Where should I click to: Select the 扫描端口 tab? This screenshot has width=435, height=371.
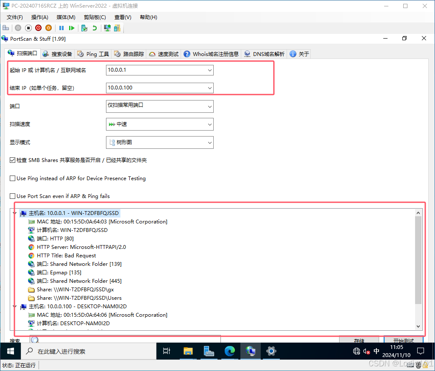pos(23,53)
